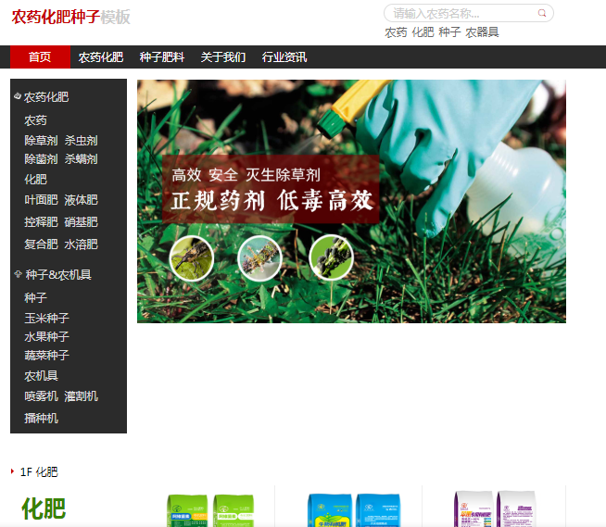606x527 pixels.
Task: Click the third circular insect thumbnail on banner
Action: pos(331,258)
